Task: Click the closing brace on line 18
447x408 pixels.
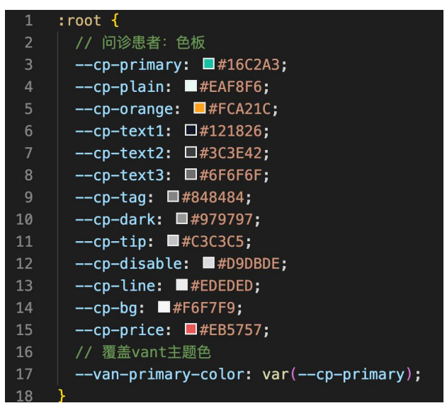Action: click(x=62, y=395)
